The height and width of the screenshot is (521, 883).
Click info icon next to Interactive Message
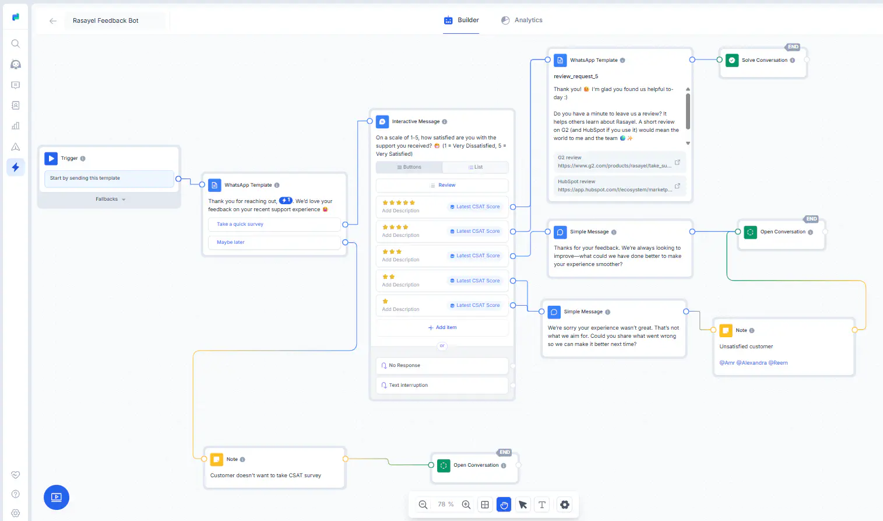[445, 122]
